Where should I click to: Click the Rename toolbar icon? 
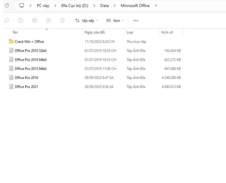coord(34,20)
